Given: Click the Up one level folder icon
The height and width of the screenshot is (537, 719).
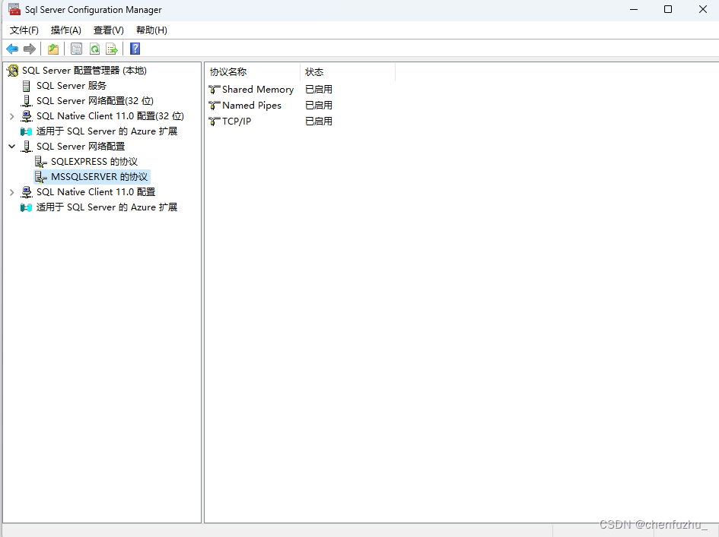Looking at the screenshot, I should 53,49.
